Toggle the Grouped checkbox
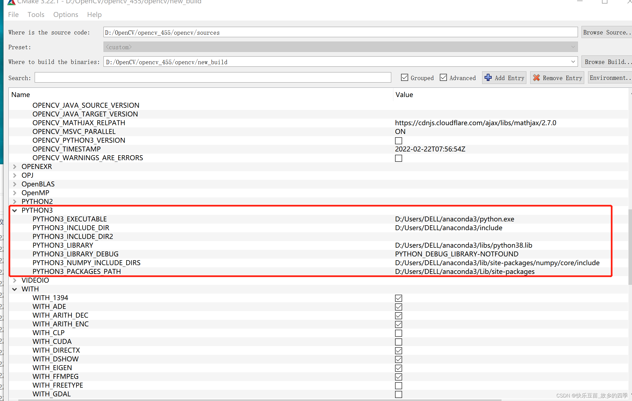This screenshot has width=632, height=401. [405, 78]
